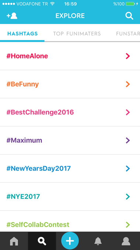
Task: Expand #HomeAlone using its red chevron
Action: pyautogui.click(x=128, y=56)
